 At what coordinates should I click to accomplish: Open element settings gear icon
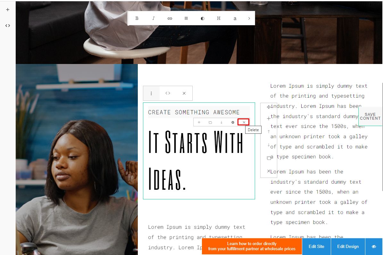coord(233,122)
